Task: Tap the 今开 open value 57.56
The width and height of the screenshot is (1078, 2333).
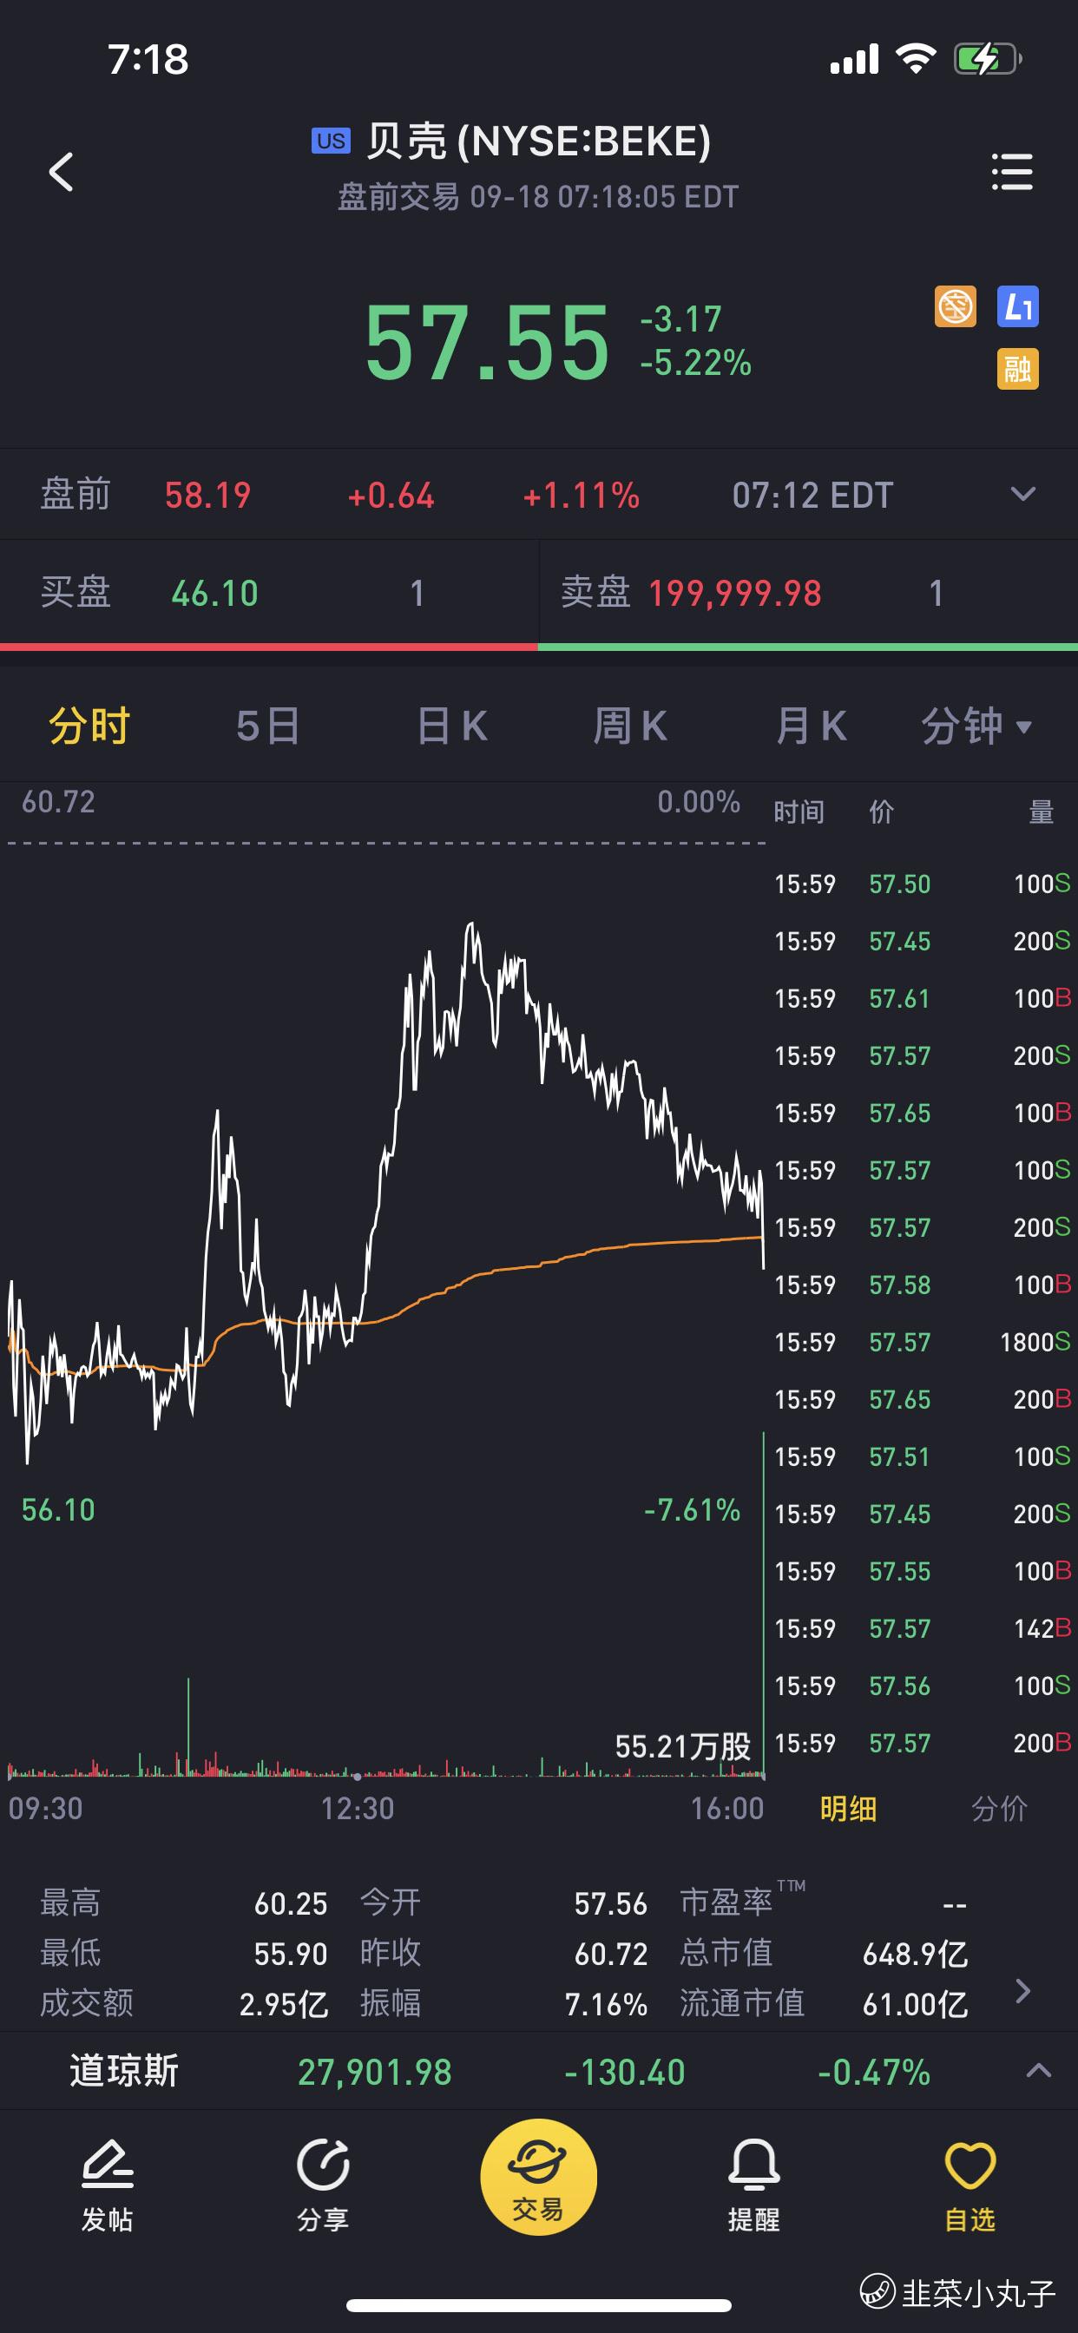Action: click(610, 1903)
